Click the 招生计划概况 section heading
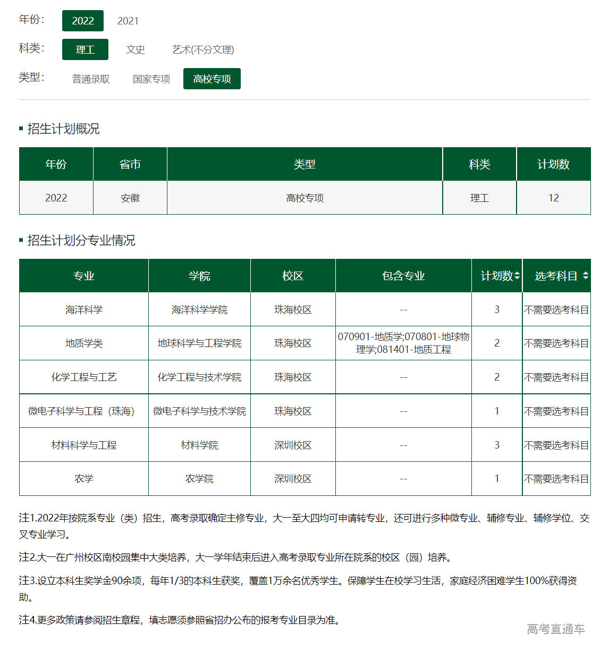This screenshot has height=650, width=600. coord(64,128)
